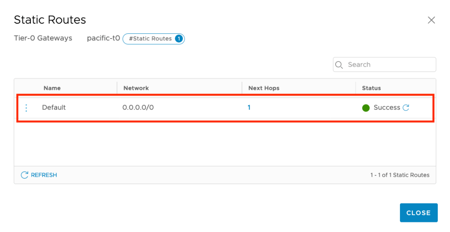Click the 0.0.0.0/0 network cell
Viewport: 450px width, 232px height.
pos(138,107)
